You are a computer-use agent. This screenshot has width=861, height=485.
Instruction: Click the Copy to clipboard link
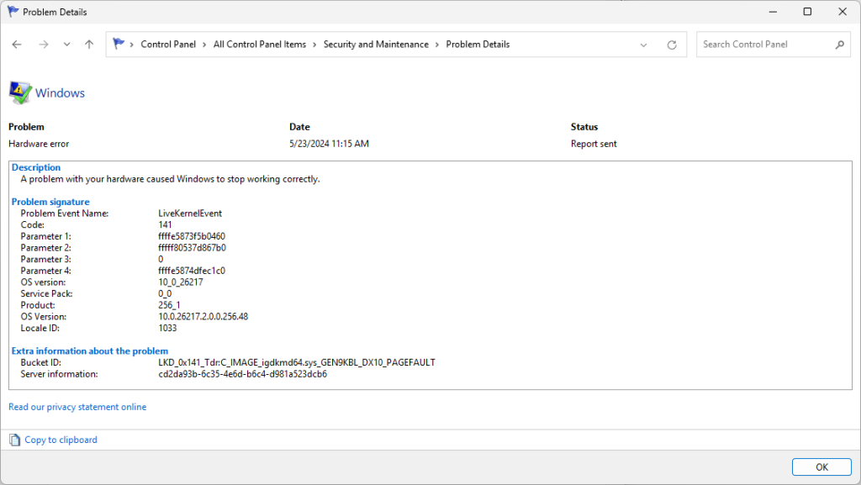pos(60,440)
